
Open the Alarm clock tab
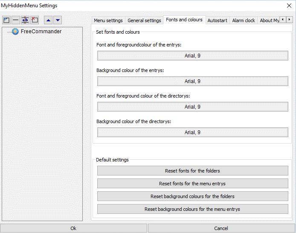coord(244,20)
